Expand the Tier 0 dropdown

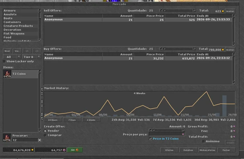39,56
